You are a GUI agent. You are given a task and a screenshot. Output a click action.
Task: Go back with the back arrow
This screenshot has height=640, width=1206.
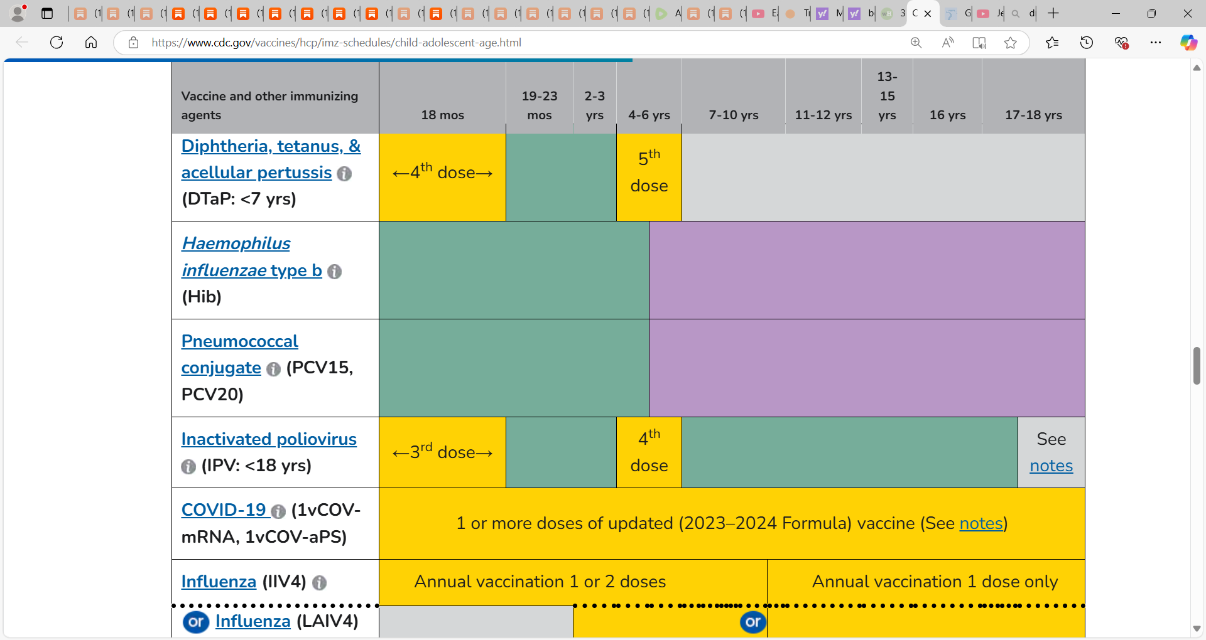pyautogui.click(x=22, y=43)
